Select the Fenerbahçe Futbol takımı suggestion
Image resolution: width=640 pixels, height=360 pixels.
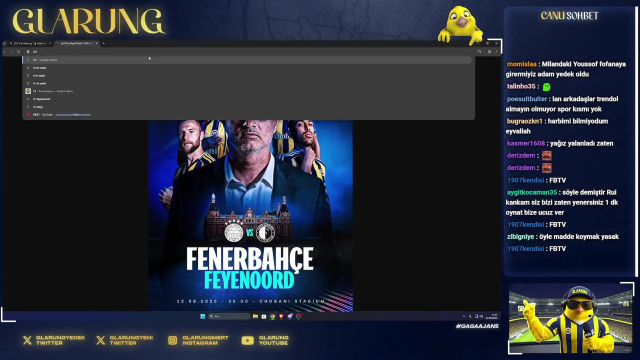tap(248, 91)
